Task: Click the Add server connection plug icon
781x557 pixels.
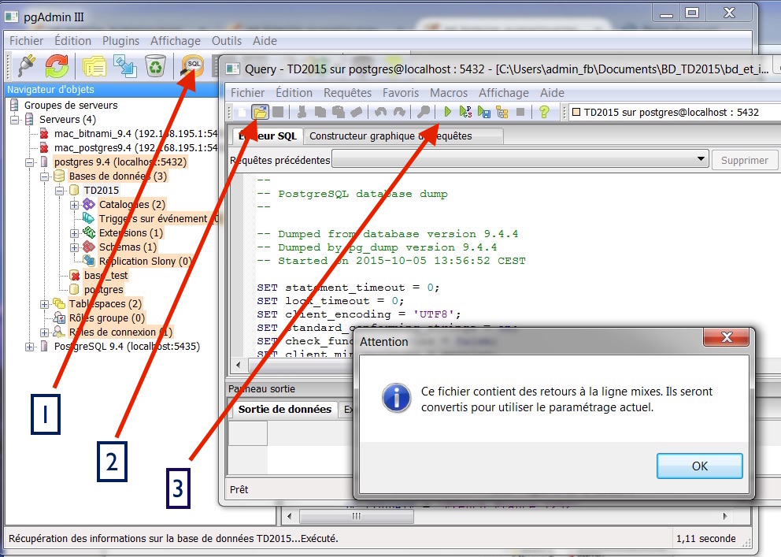Action: coord(27,65)
